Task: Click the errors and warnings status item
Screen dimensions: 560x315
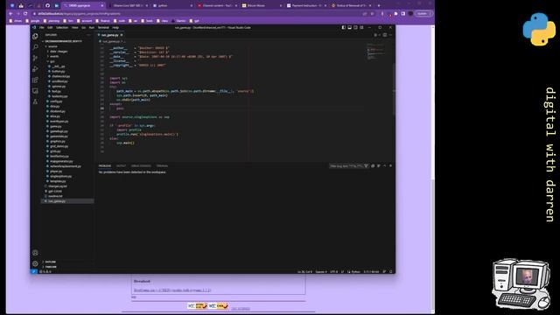Action: (x=45, y=272)
